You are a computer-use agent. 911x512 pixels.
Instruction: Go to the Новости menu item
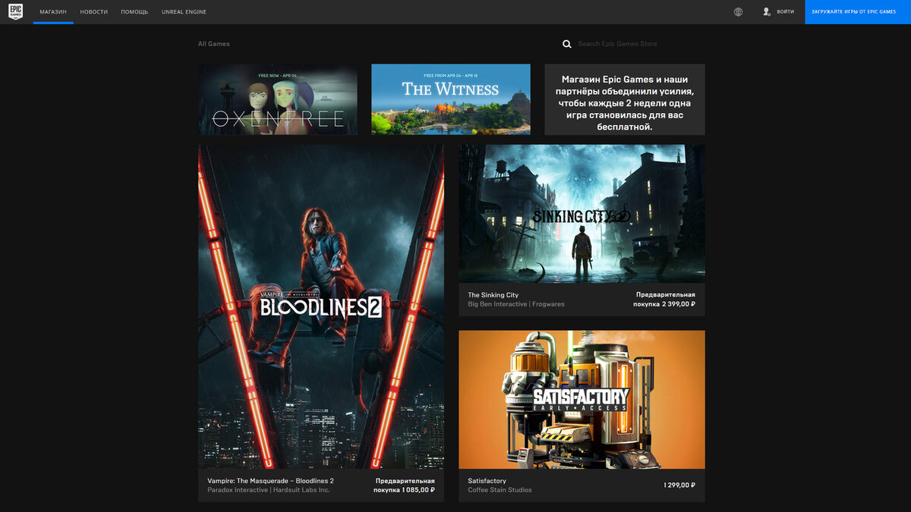(x=93, y=12)
